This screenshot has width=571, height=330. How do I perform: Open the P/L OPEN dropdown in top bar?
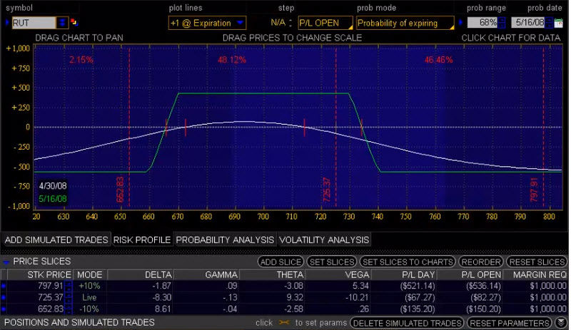[x=325, y=23]
